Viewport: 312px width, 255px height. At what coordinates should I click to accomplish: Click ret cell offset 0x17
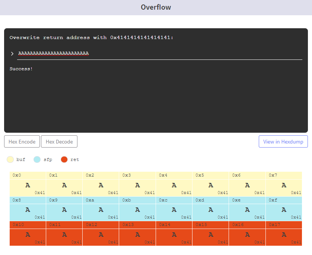[284, 233]
